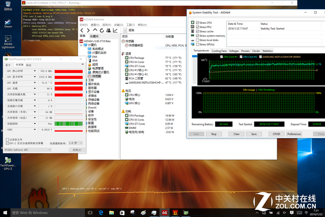Image resolution: width=325 pixels, height=217 pixels.
Task: Switch to 显卡 tab in GPU-Z
Action: pos(8,65)
